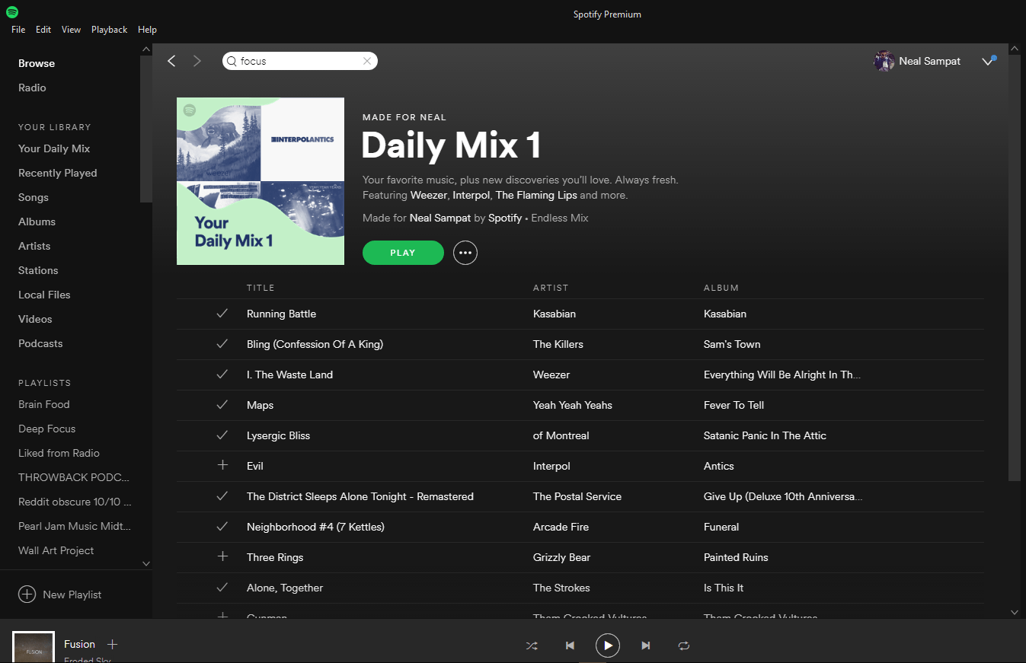Screen dimensions: 1026x663
Task: Open the View menu
Action: click(x=71, y=30)
